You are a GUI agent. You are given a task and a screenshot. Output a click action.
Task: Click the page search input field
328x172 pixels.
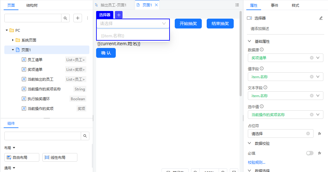[x=33, y=18]
